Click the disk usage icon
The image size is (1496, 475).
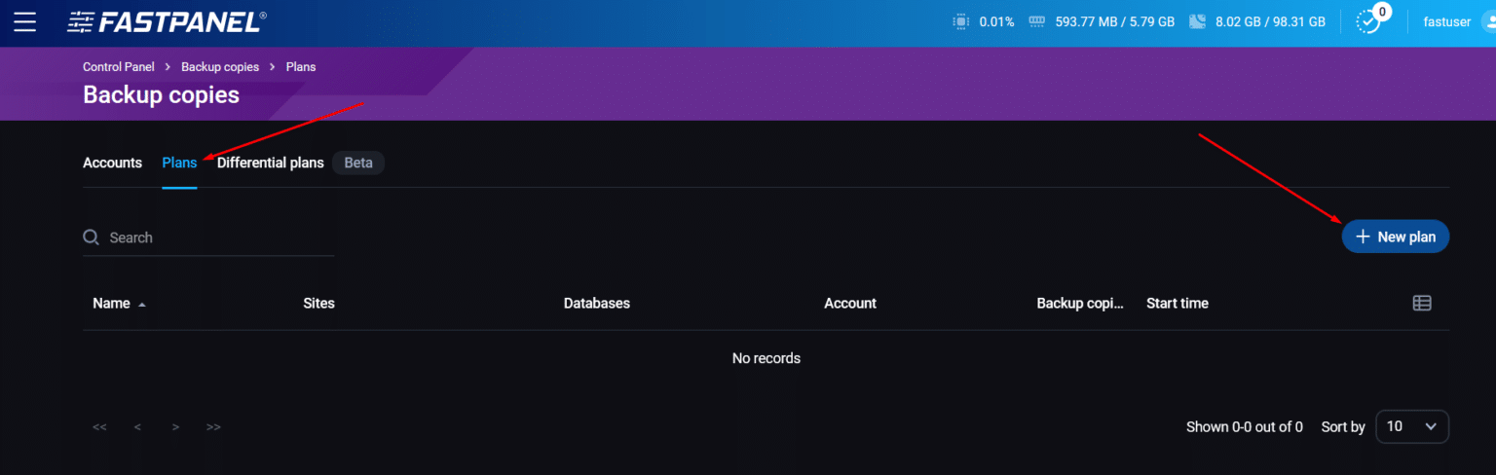click(x=1198, y=21)
